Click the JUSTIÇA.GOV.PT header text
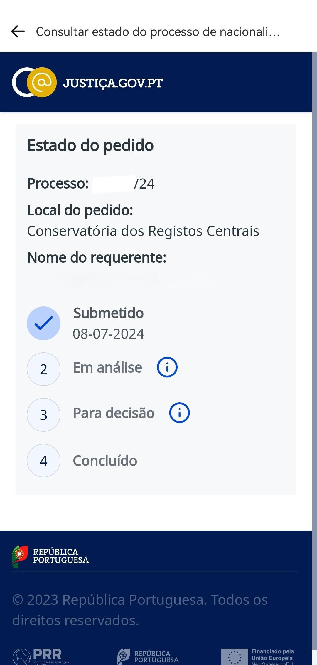Image resolution: width=317 pixels, height=665 pixels. tap(113, 83)
